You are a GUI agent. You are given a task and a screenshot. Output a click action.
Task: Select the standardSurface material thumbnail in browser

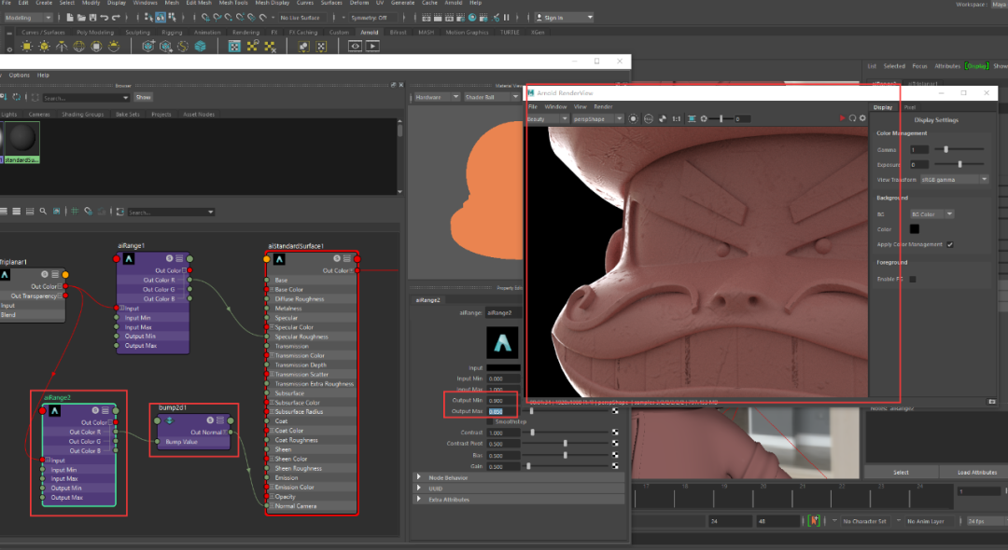coord(21,142)
